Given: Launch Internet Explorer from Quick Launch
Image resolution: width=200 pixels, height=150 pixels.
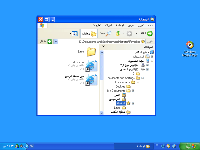Looking at the screenshot, I should [163, 146].
